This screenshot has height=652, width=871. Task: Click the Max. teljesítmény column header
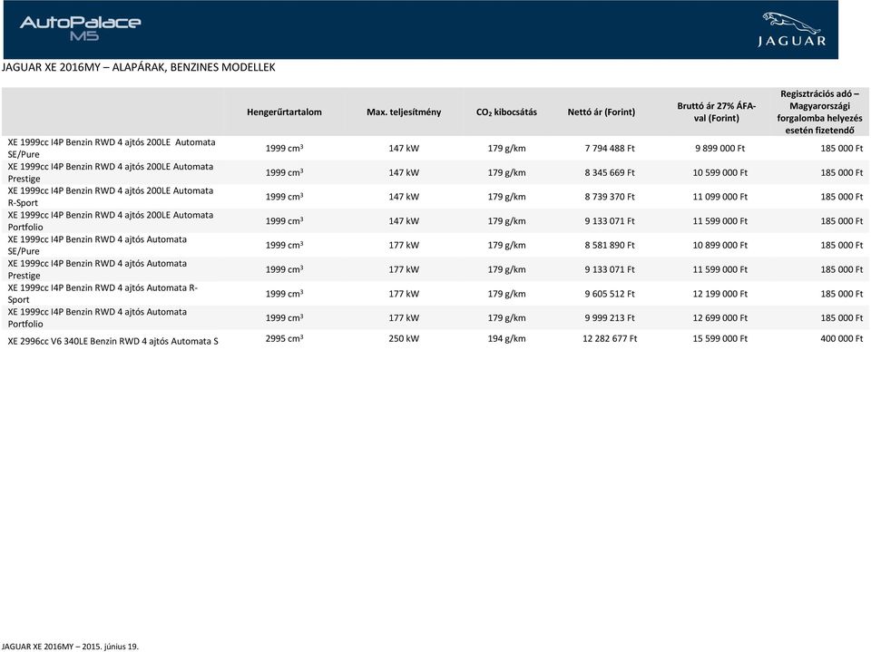(404, 112)
